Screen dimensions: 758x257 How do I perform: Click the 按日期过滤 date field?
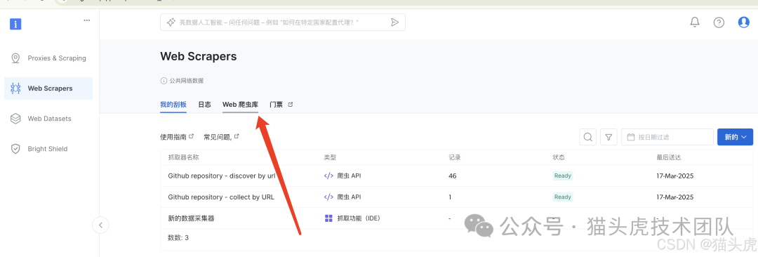(x=667, y=137)
